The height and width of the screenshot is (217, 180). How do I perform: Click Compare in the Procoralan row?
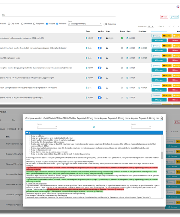point(159,90)
